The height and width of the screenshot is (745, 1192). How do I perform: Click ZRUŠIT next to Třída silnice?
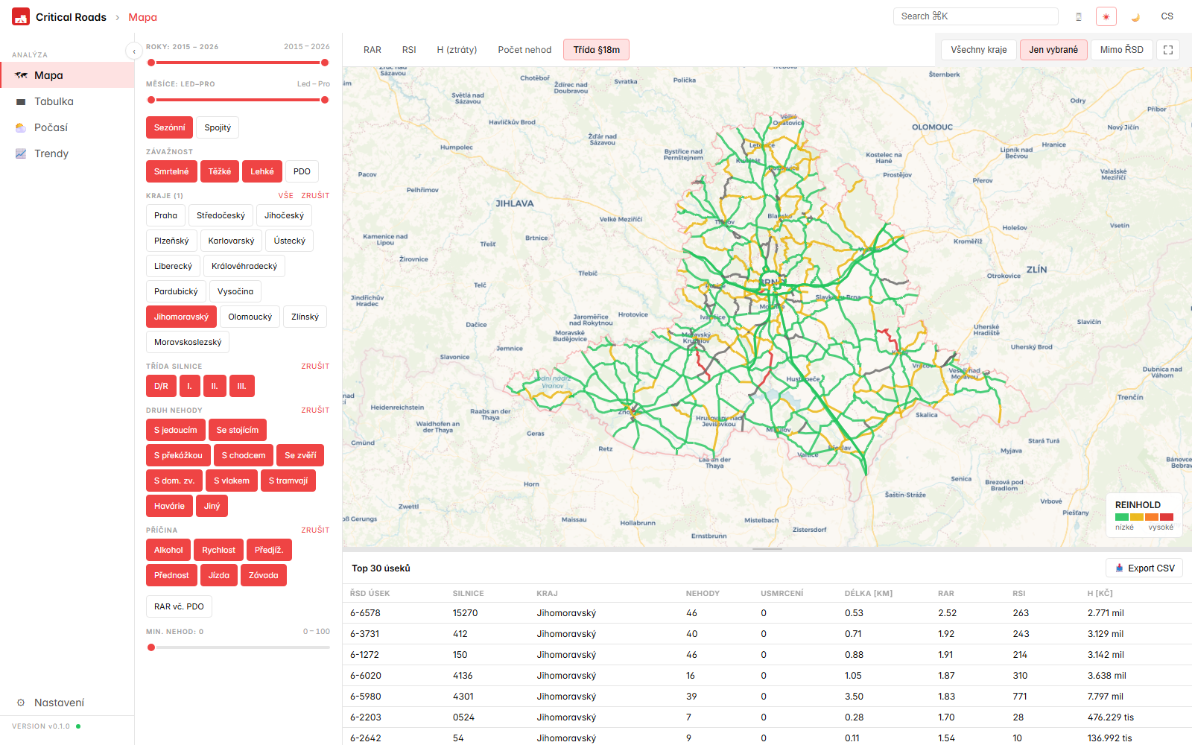(x=315, y=367)
